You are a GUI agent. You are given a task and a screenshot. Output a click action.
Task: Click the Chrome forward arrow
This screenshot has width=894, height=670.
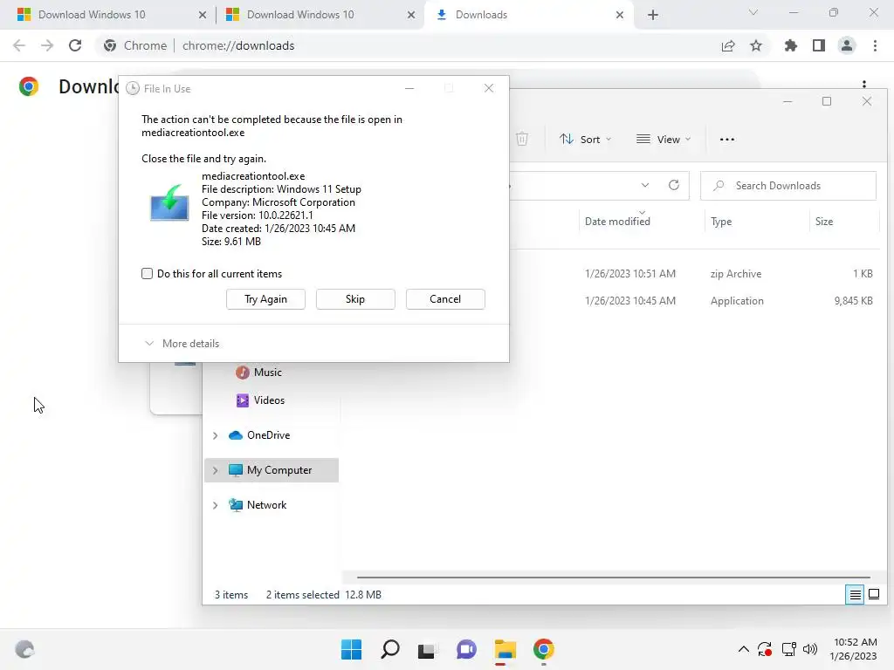tap(47, 45)
